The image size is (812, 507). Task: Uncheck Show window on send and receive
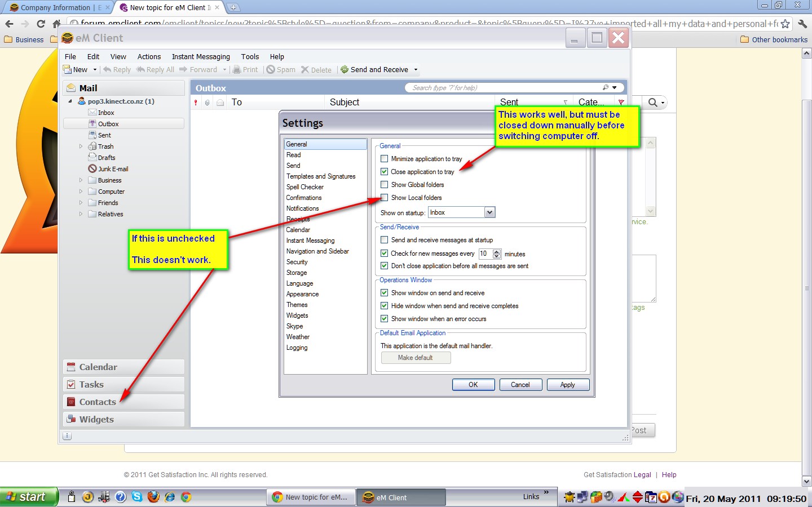(x=384, y=293)
